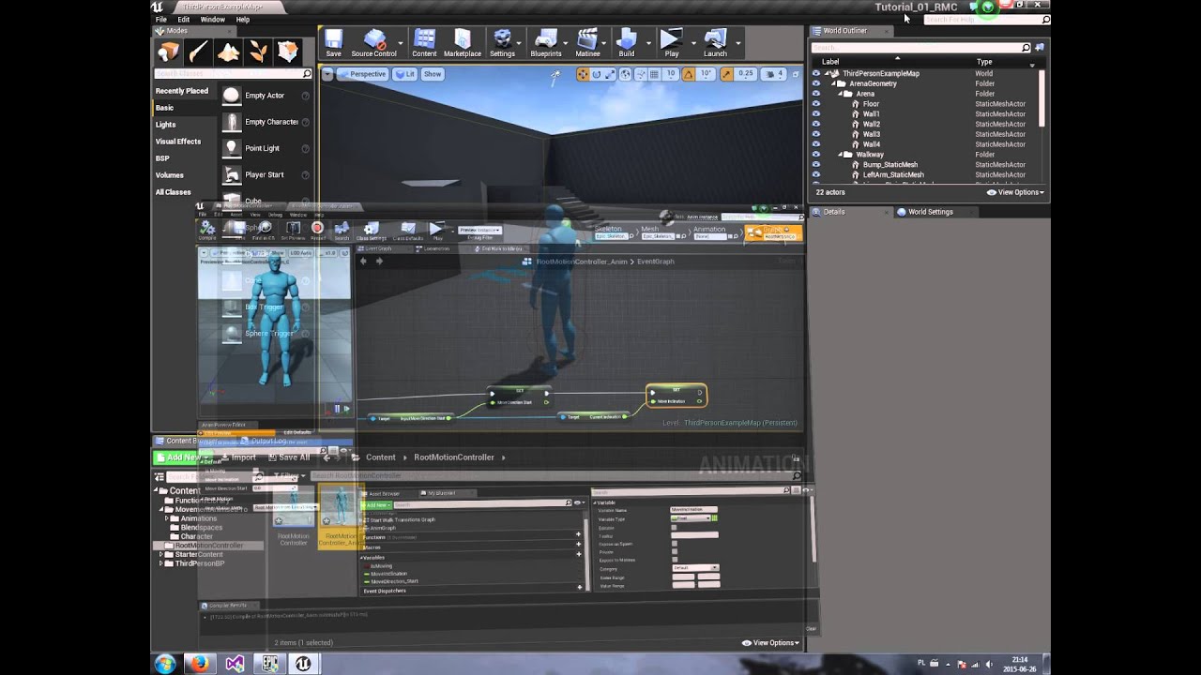The width and height of the screenshot is (1201, 675).
Task: Open the Source Control toolbar icon
Action: point(373,43)
